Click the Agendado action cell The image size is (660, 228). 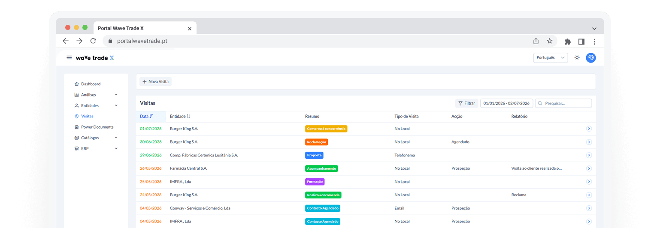pyautogui.click(x=460, y=142)
